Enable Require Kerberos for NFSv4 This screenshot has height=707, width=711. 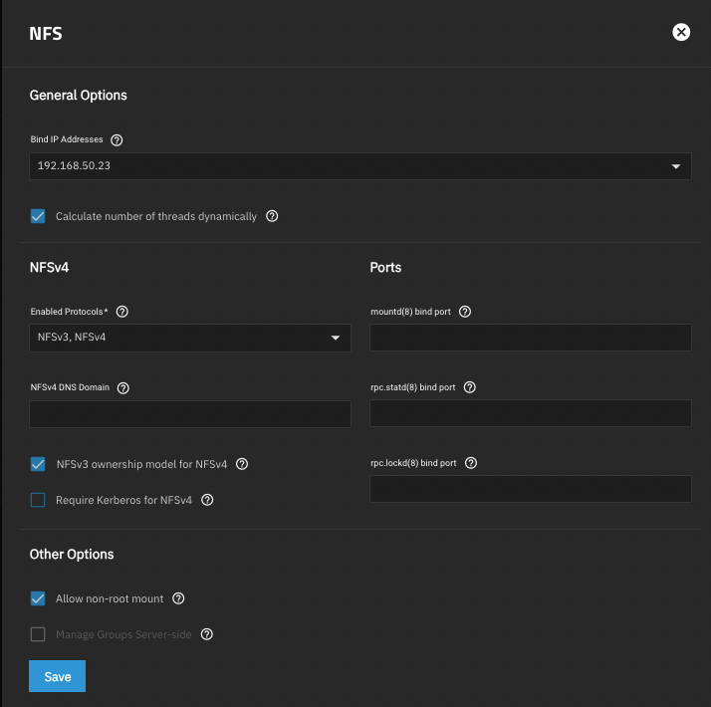click(38, 500)
